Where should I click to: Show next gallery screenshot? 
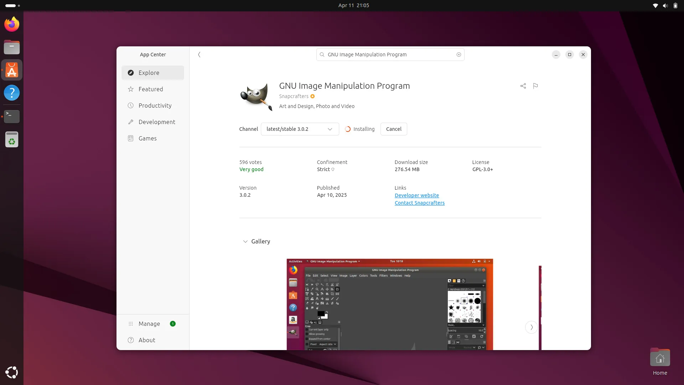(532, 327)
